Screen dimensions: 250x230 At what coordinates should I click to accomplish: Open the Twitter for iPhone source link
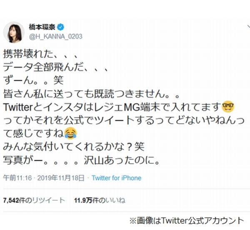pyautogui.click(x=117, y=178)
